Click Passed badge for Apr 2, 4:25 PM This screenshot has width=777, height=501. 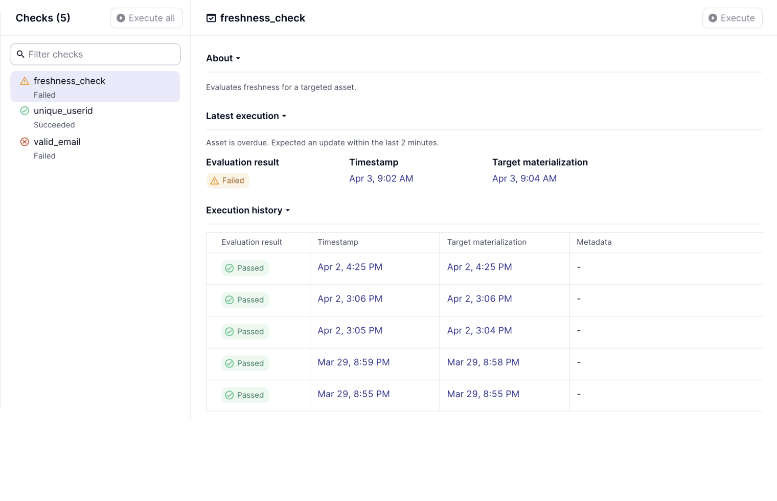[245, 268]
